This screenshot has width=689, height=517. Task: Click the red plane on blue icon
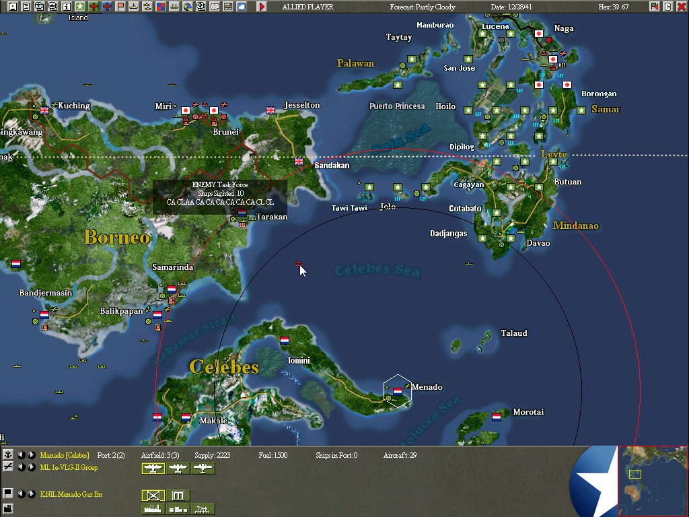[107, 7]
